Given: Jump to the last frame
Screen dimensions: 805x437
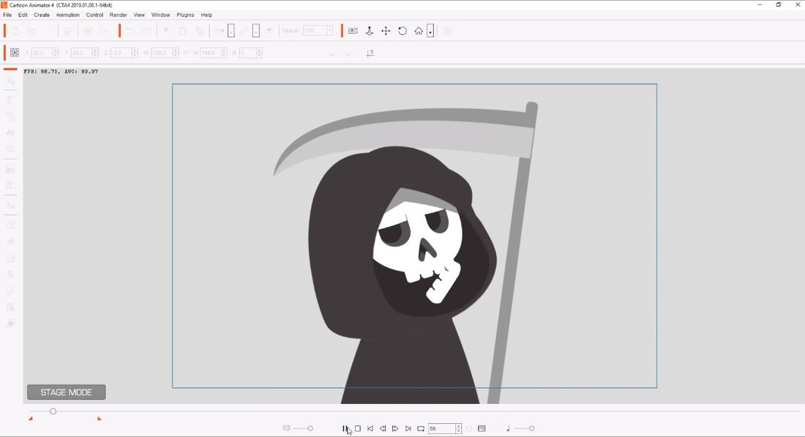Looking at the screenshot, I should pyautogui.click(x=408, y=428).
